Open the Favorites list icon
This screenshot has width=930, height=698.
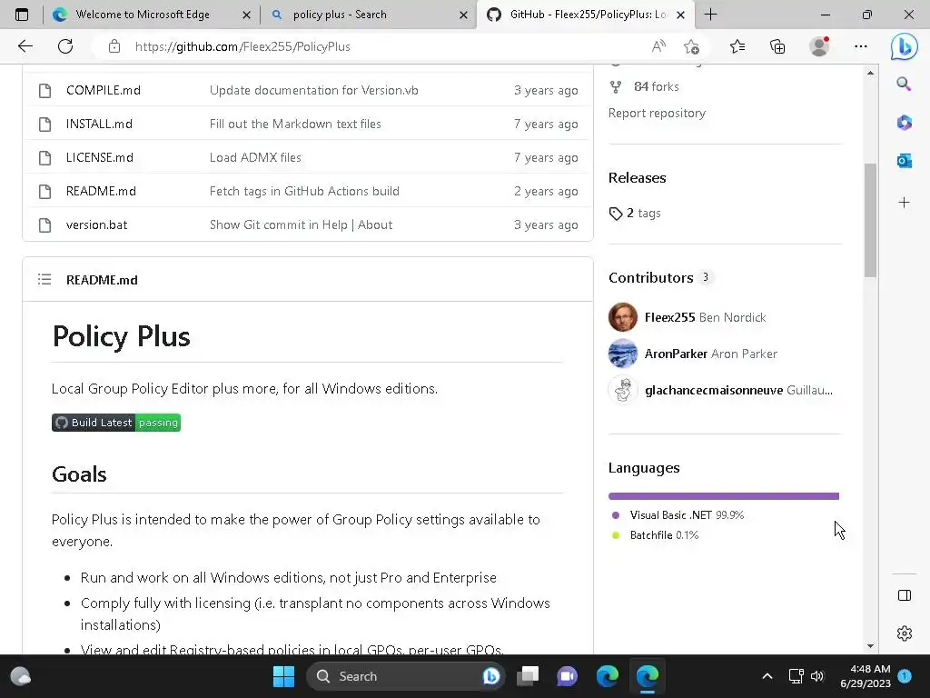(737, 46)
